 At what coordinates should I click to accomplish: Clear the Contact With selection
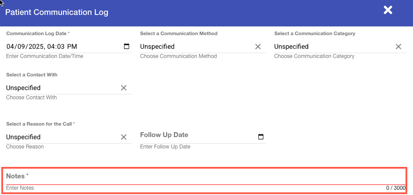pyautogui.click(x=124, y=88)
